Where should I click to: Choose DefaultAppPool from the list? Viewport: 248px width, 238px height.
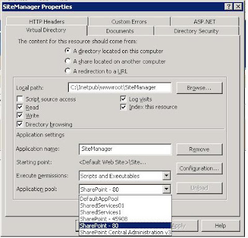point(125,199)
